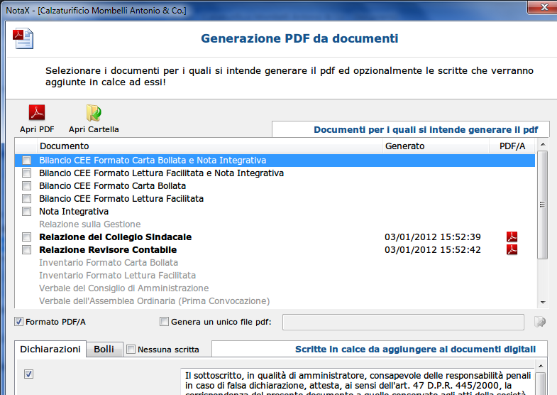Sort by the Documento column header
Viewport: 557px width, 395px height.
click(x=199, y=146)
